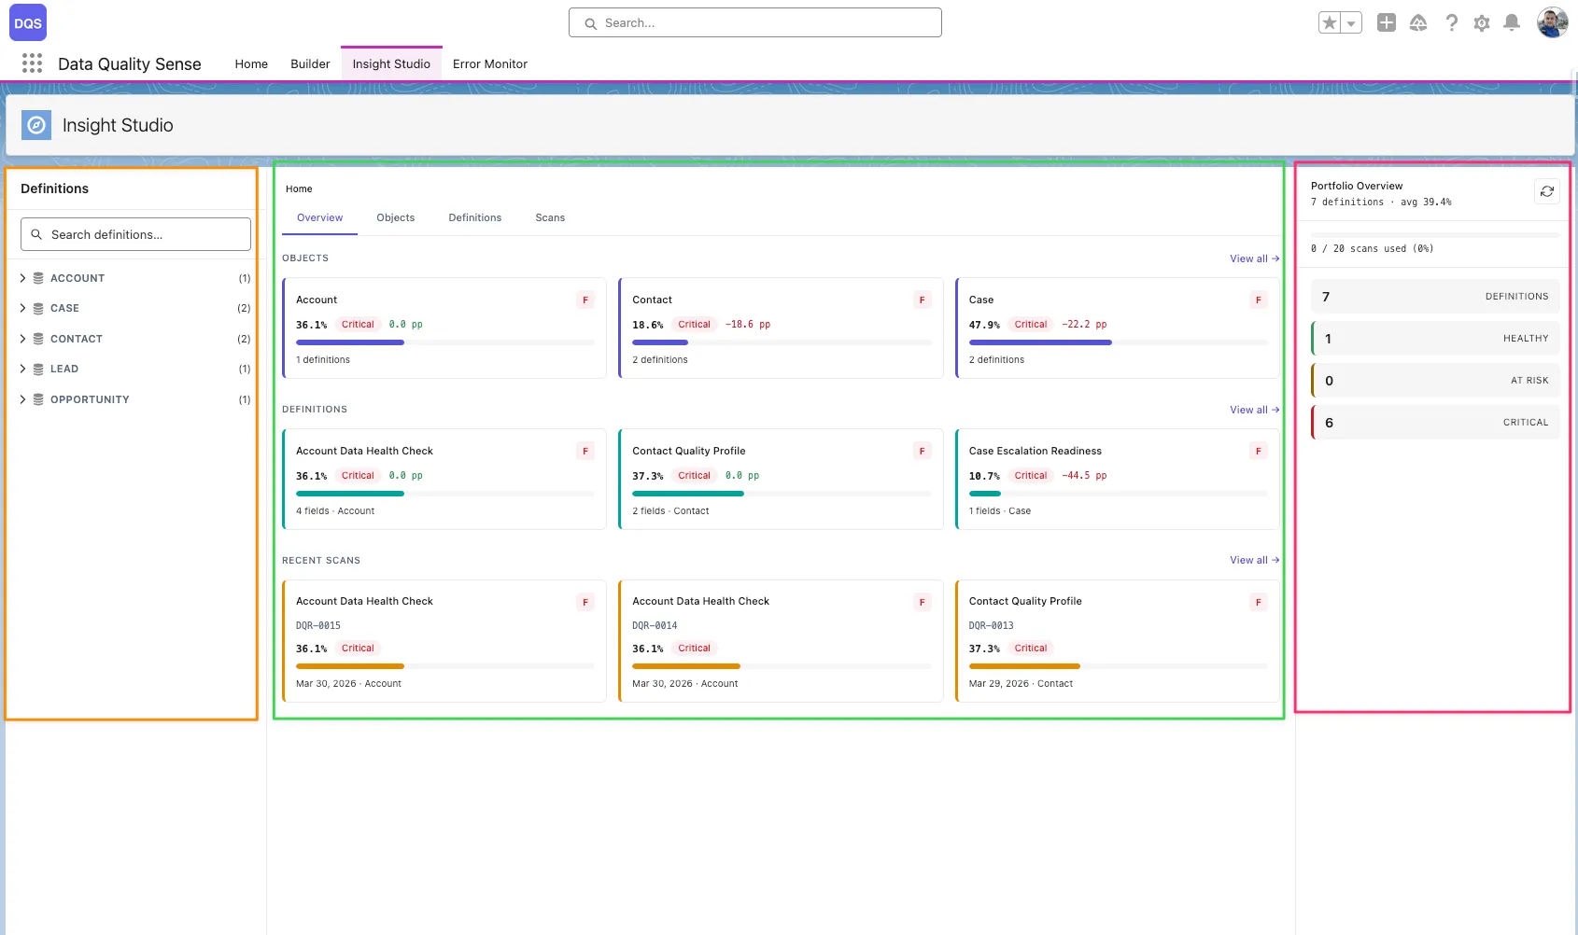Click the Search definitions input field
The height and width of the screenshot is (935, 1578).
134,233
